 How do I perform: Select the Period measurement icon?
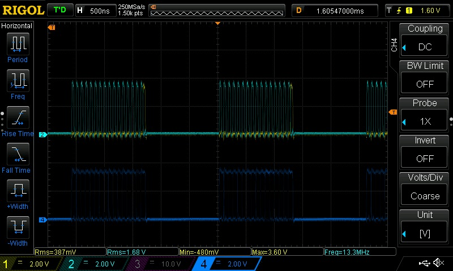pyautogui.click(x=18, y=44)
